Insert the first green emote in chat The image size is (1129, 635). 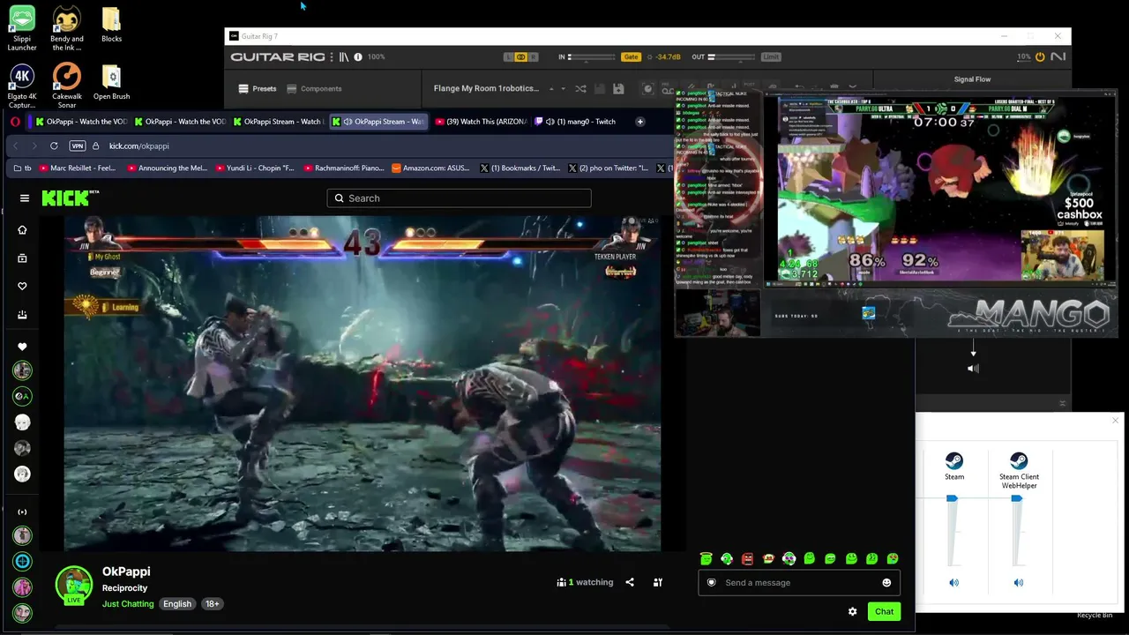706,558
